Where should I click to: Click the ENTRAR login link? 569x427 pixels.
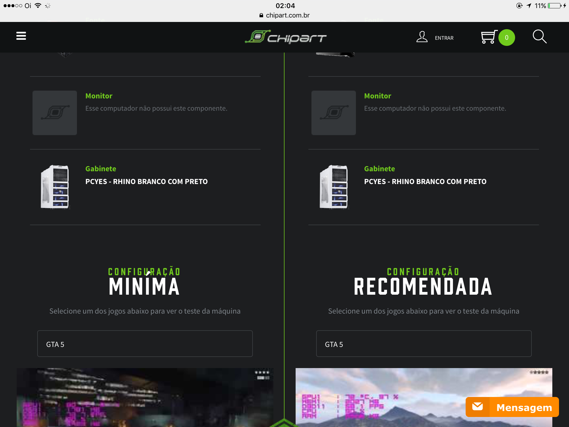point(444,38)
